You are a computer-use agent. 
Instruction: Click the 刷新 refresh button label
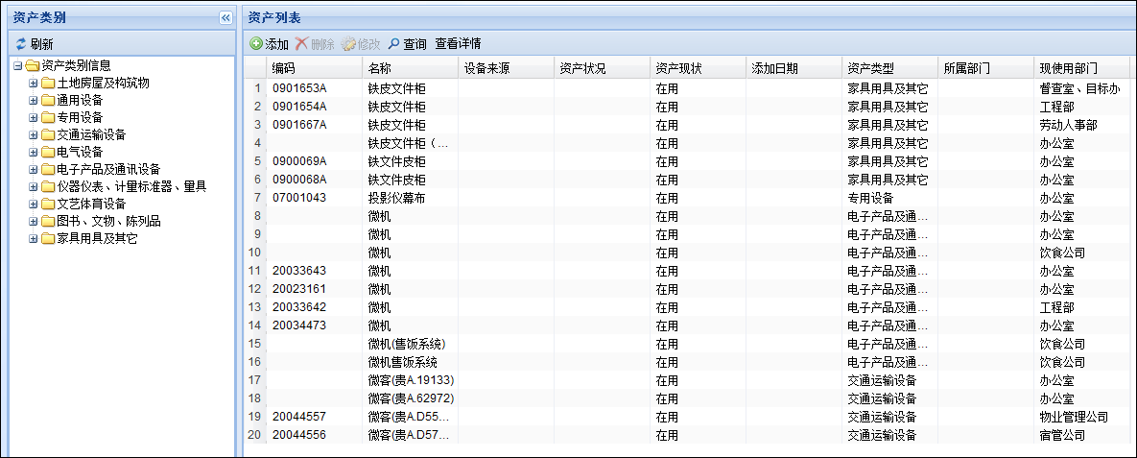click(41, 43)
